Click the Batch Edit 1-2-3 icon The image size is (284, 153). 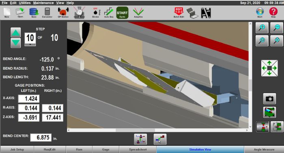tap(179, 13)
